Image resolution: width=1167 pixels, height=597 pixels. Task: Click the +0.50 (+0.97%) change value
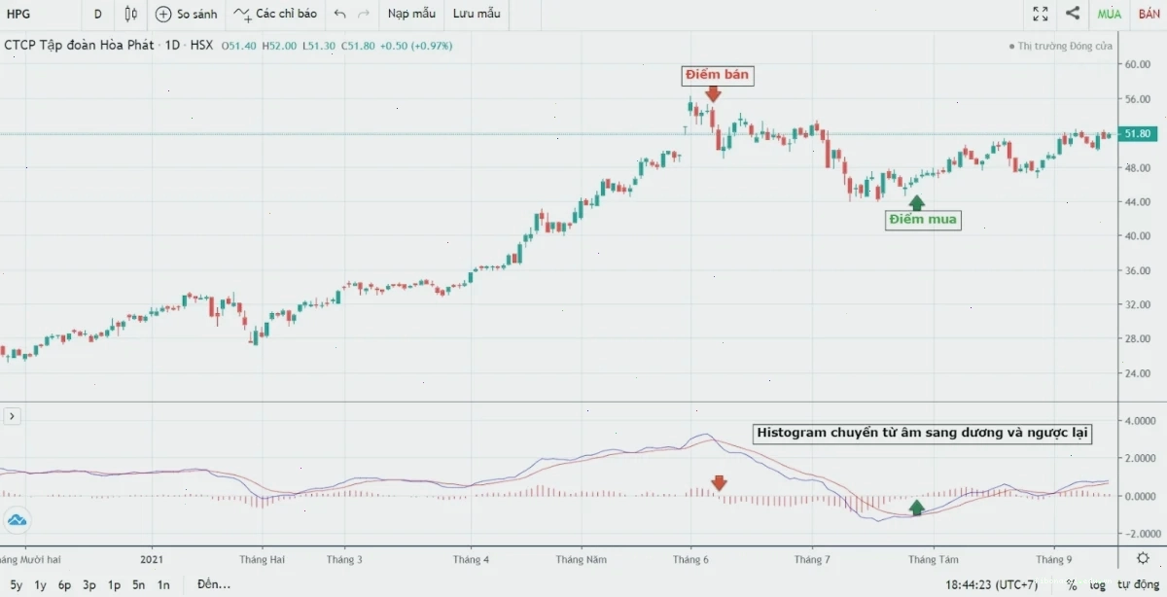click(x=415, y=46)
